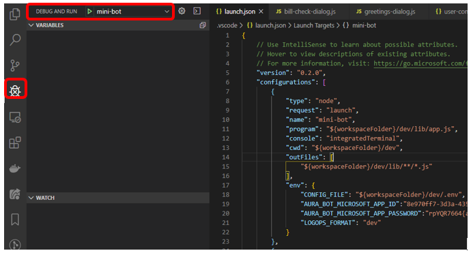This screenshot has width=471, height=253.
Task: Open the Extensions view
Action: point(15,143)
